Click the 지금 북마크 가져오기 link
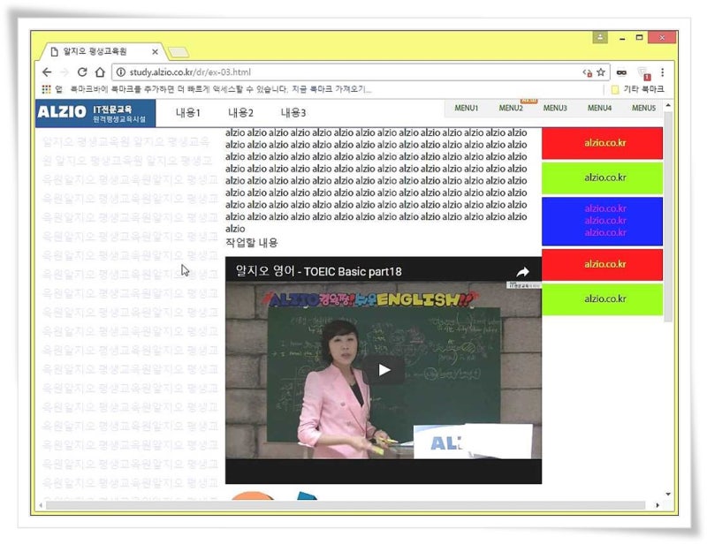 (331, 89)
